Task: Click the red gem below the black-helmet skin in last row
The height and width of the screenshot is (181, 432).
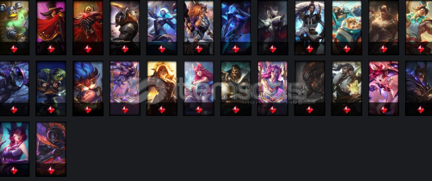Action: [51, 170]
